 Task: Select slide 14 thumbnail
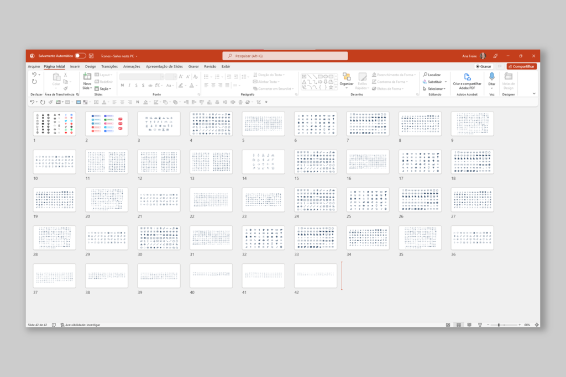[x=264, y=162]
